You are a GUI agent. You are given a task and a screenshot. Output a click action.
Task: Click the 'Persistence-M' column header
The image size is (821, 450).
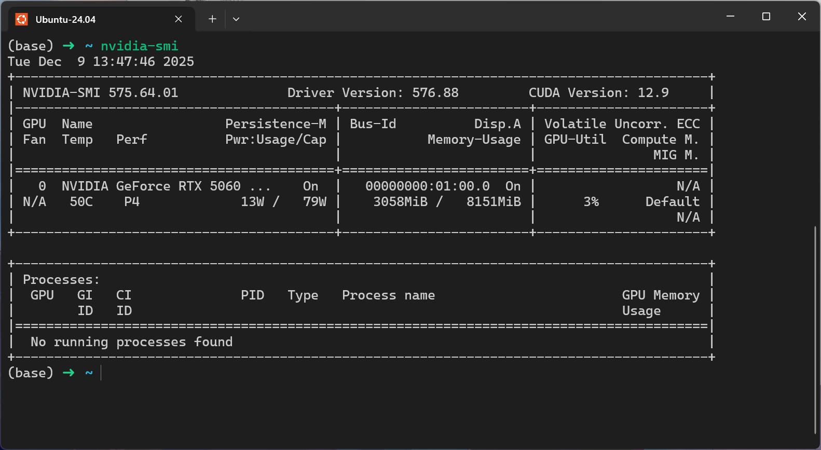point(276,124)
